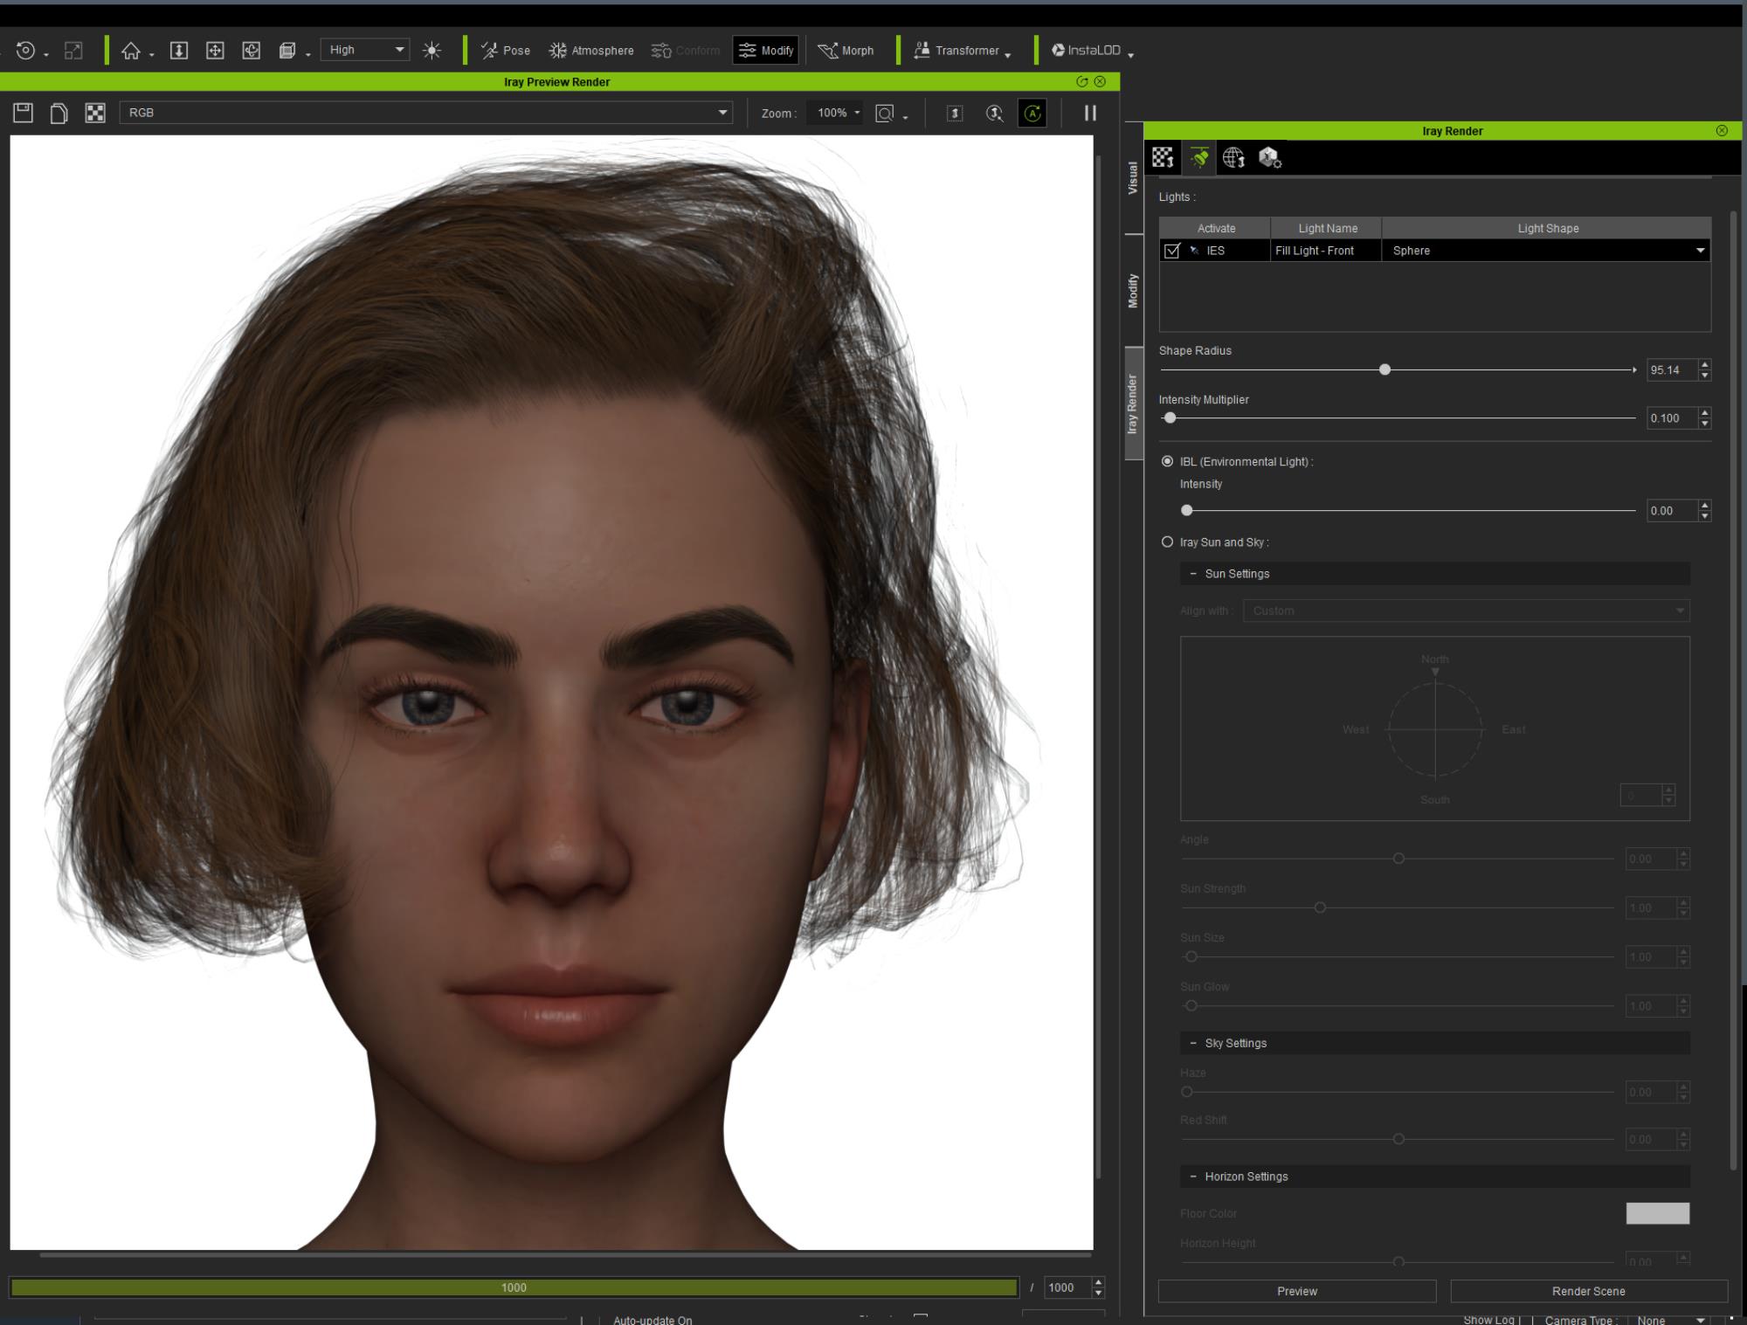Adjust the Intensity Multiplier slider handle
Viewport: 1747px width, 1325px height.
pyautogui.click(x=1170, y=418)
